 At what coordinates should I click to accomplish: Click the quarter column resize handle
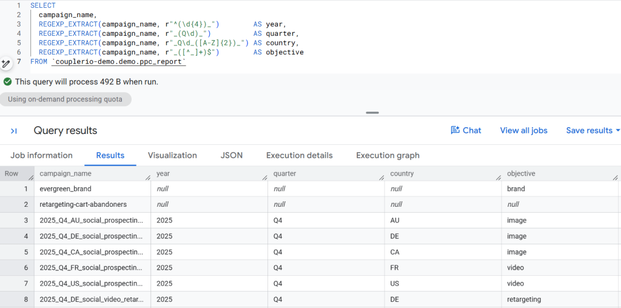click(381, 178)
